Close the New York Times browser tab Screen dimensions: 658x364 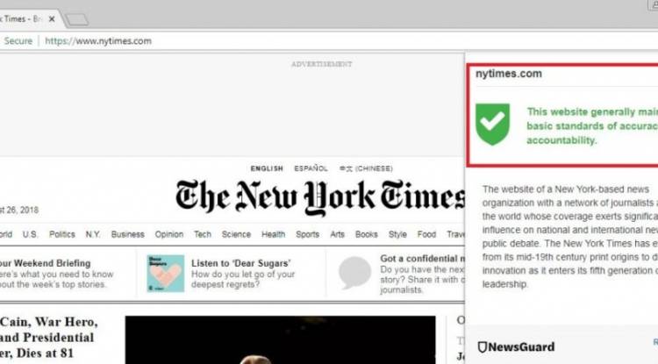pyautogui.click(x=52, y=19)
